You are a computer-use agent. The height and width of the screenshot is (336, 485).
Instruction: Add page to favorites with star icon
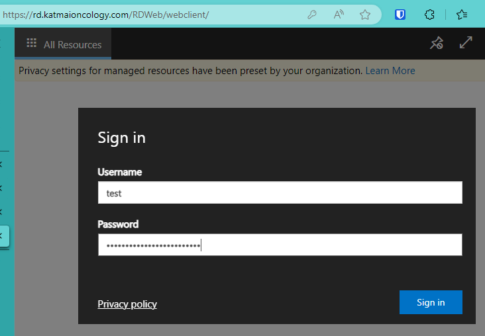(365, 15)
